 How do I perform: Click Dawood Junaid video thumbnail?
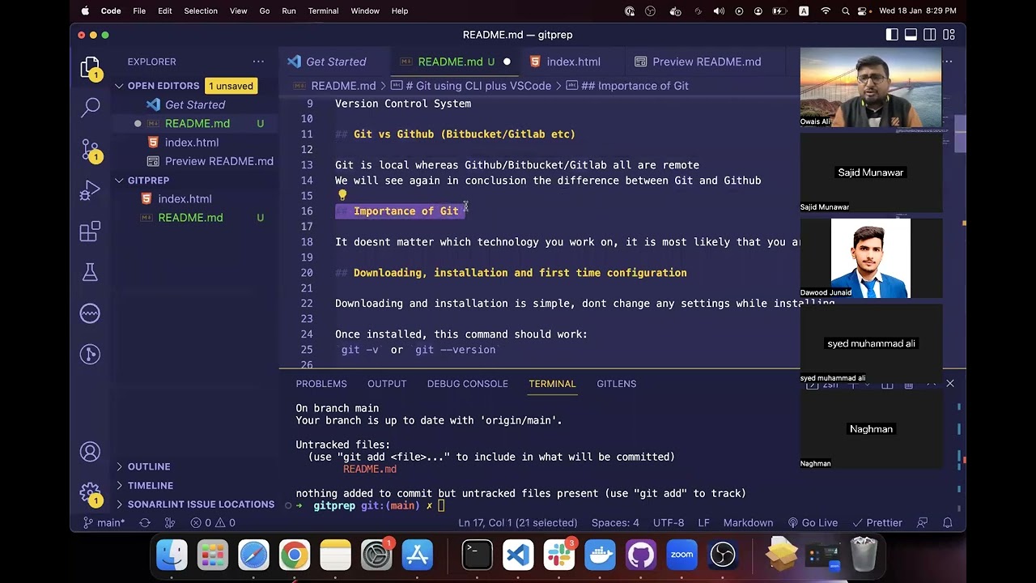871,258
